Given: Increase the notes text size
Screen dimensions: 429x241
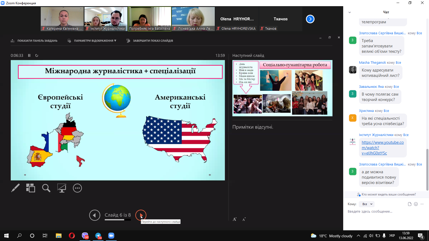Looking at the screenshot, I should point(235,219).
